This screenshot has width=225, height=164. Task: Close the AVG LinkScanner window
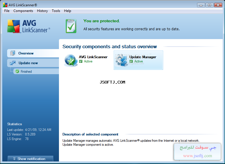(218, 5)
